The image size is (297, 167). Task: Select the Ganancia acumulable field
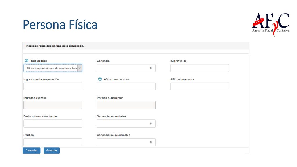click(126, 124)
